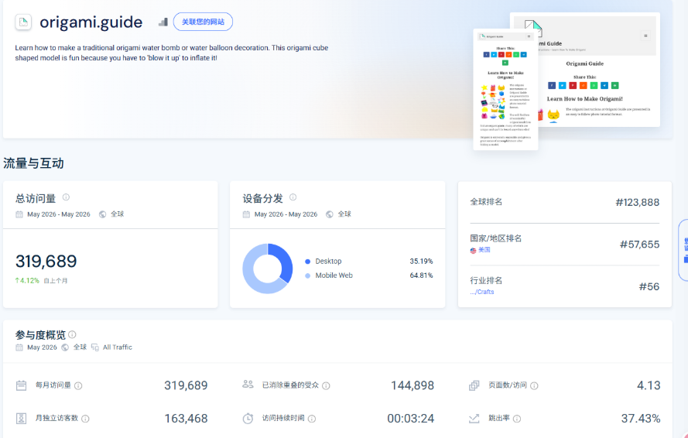Click the visit duration value 00:03:24

tap(411, 419)
